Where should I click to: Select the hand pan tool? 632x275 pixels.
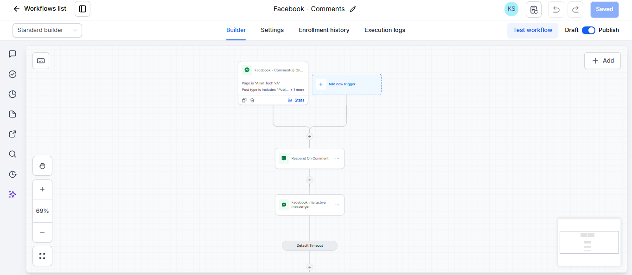(x=42, y=166)
